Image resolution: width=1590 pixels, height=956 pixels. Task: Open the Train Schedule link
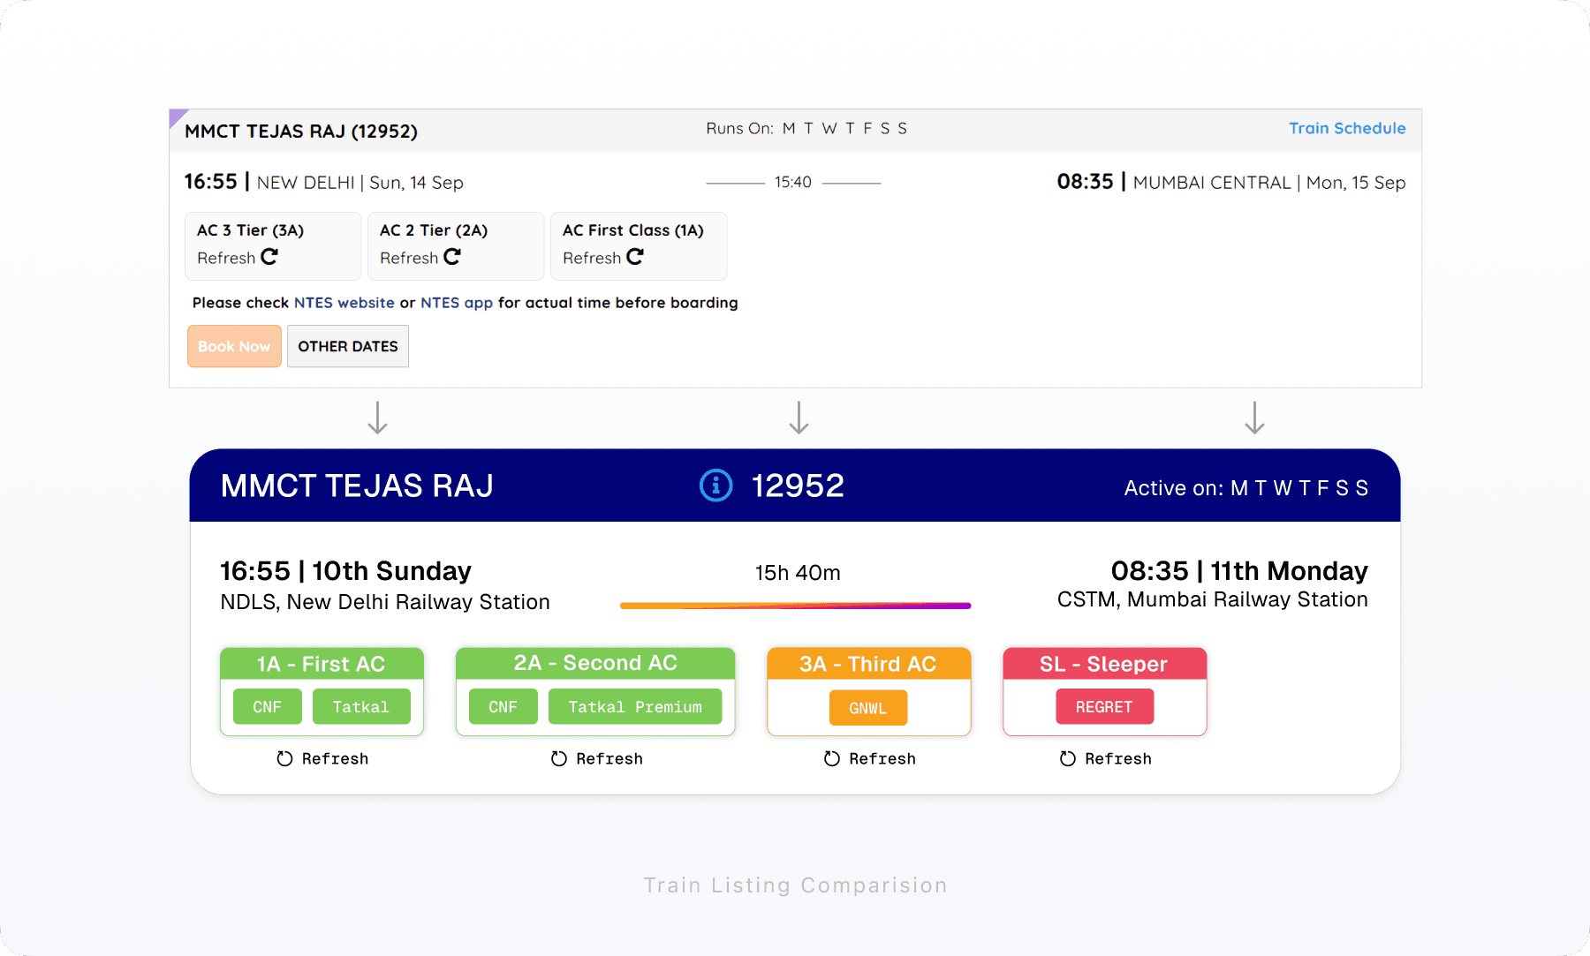[x=1347, y=129]
